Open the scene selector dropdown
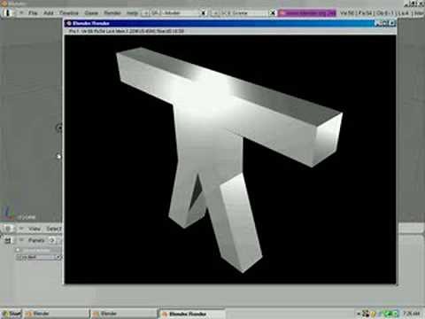The height and width of the screenshot is (319, 425). [216, 13]
